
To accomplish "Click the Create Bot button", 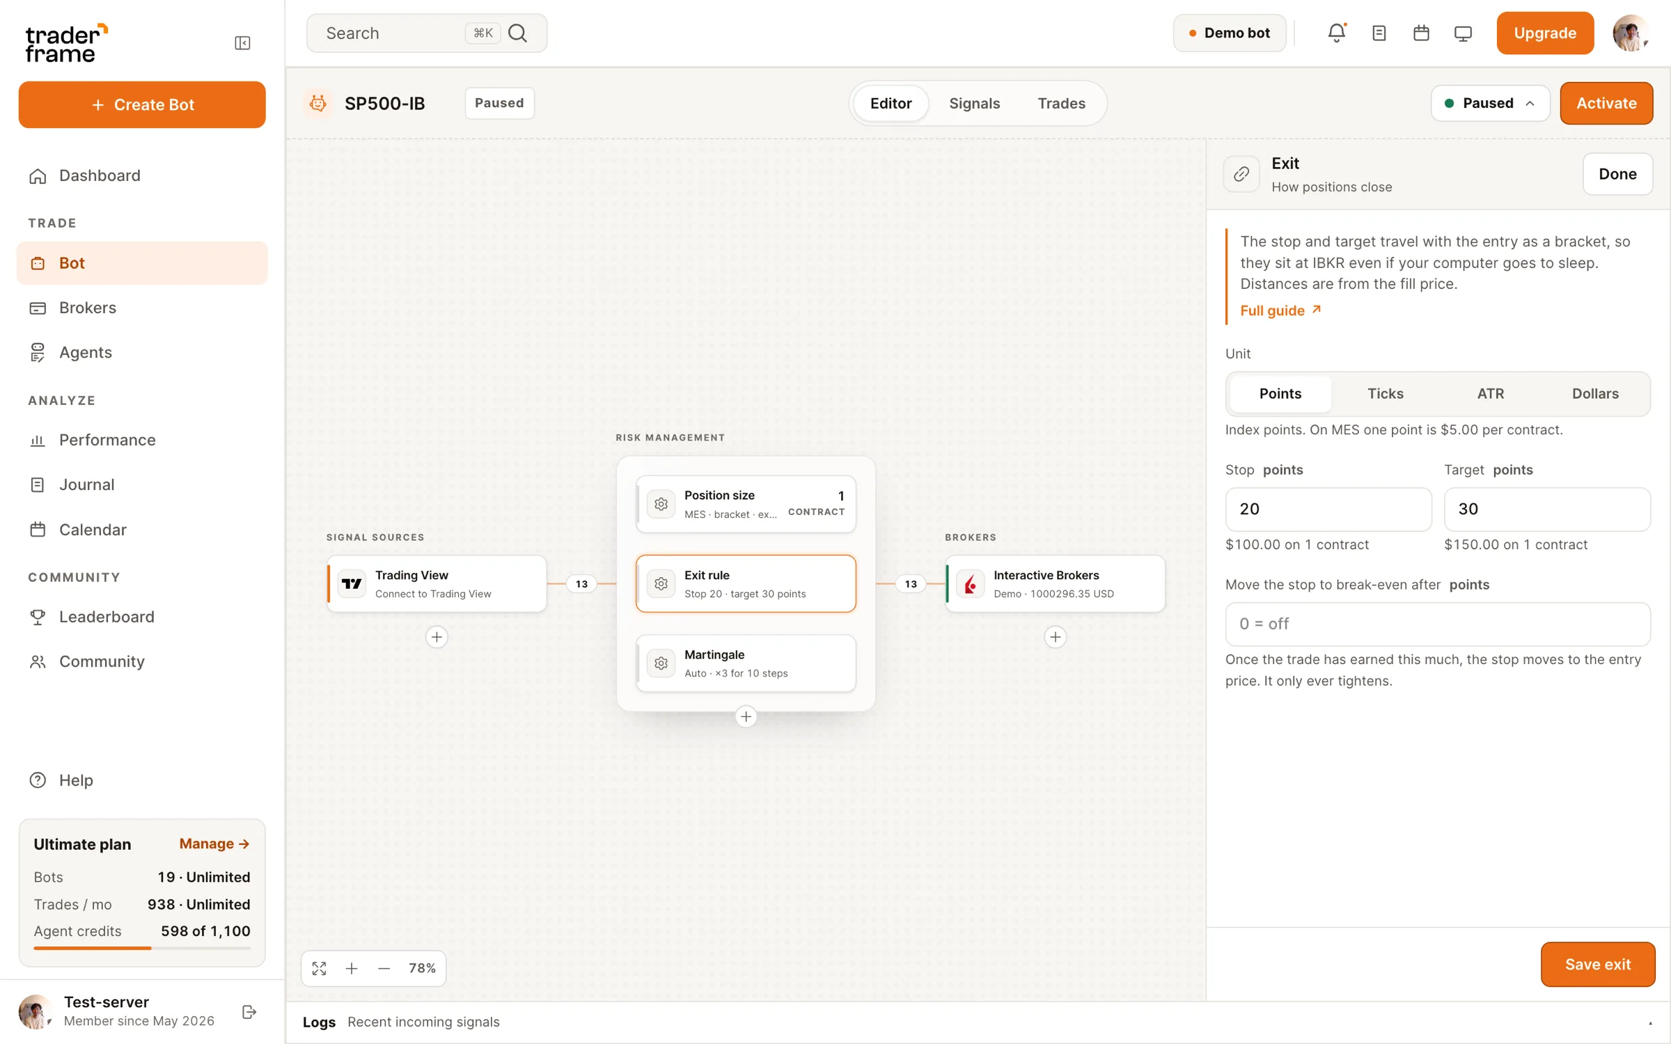I will [x=142, y=104].
